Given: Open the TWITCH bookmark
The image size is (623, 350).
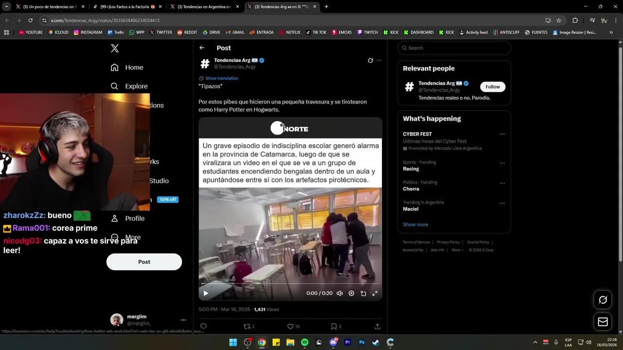Looking at the screenshot, I should click(x=367, y=33).
